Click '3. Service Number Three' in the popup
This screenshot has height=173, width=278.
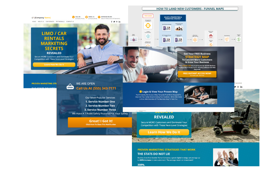(x=100, y=110)
